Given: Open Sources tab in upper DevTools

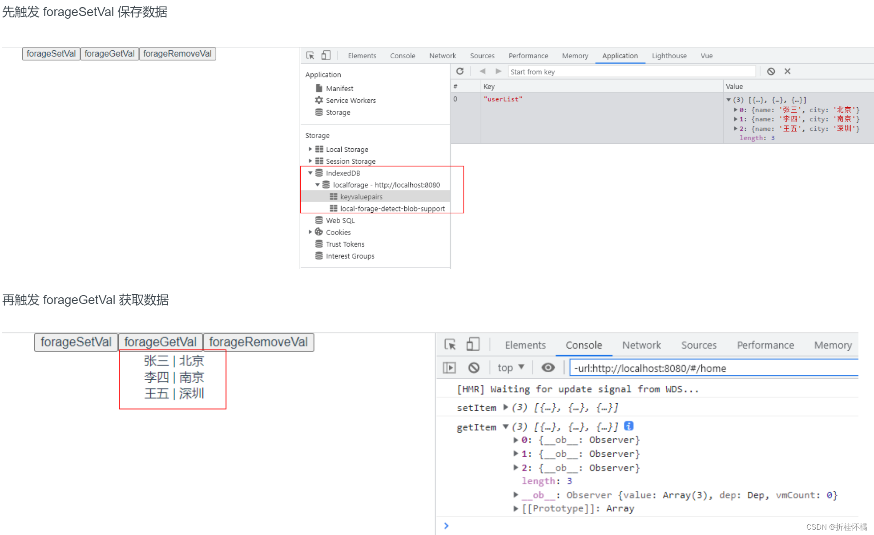Looking at the screenshot, I should coord(482,56).
